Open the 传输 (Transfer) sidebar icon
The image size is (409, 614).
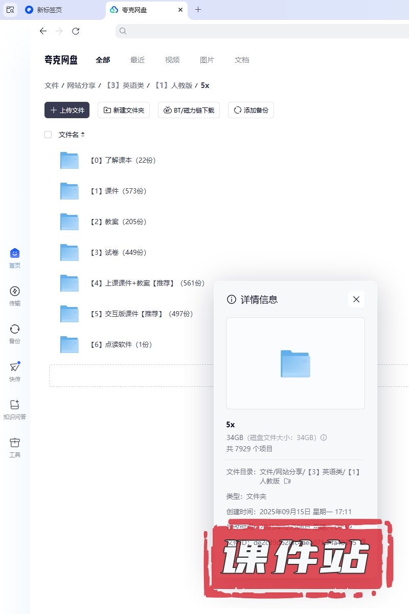click(15, 292)
